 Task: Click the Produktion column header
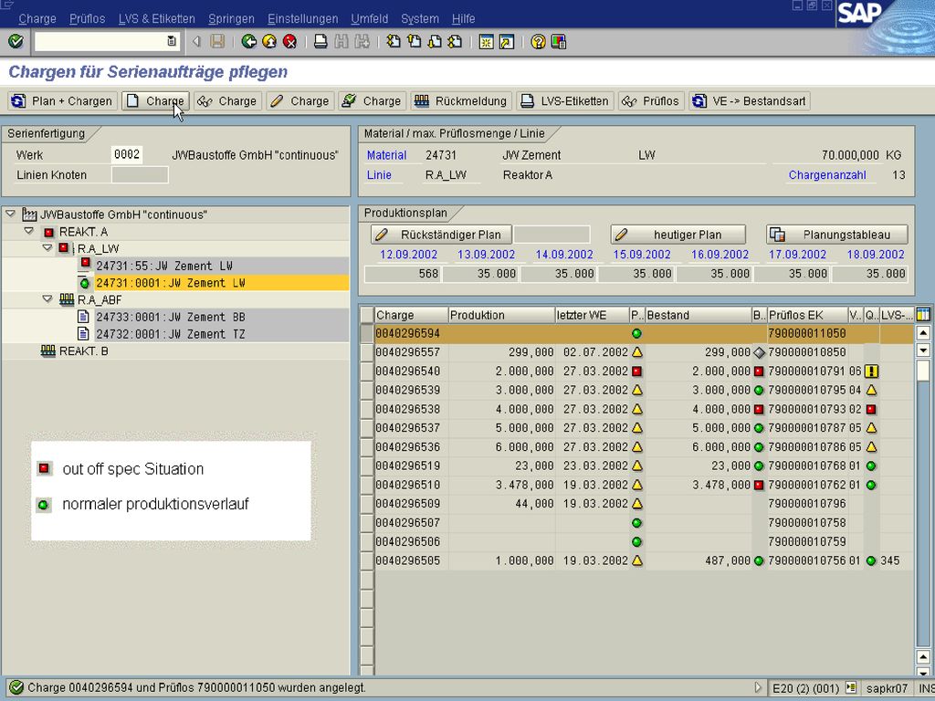[x=501, y=315]
